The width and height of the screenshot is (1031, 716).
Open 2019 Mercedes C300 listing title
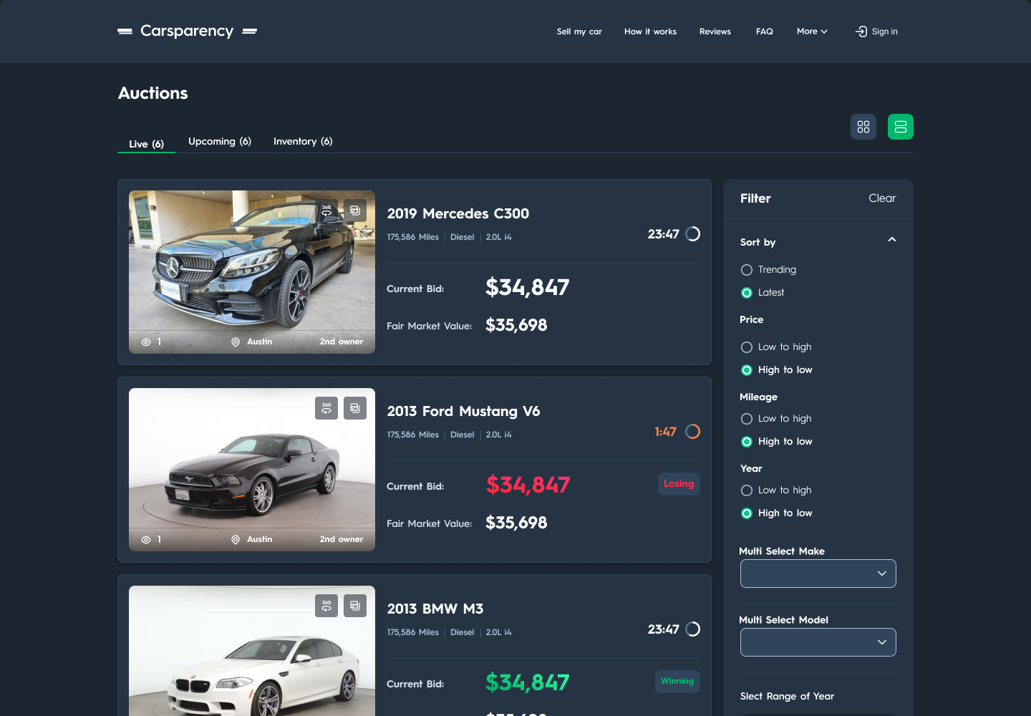458,213
